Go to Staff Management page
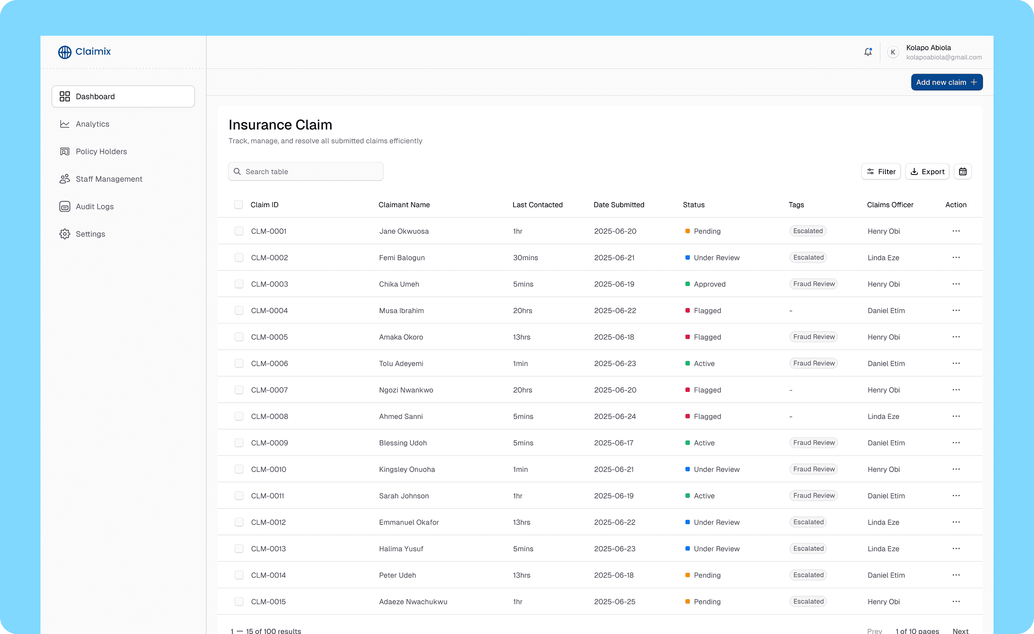This screenshot has width=1034, height=634. click(109, 179)
